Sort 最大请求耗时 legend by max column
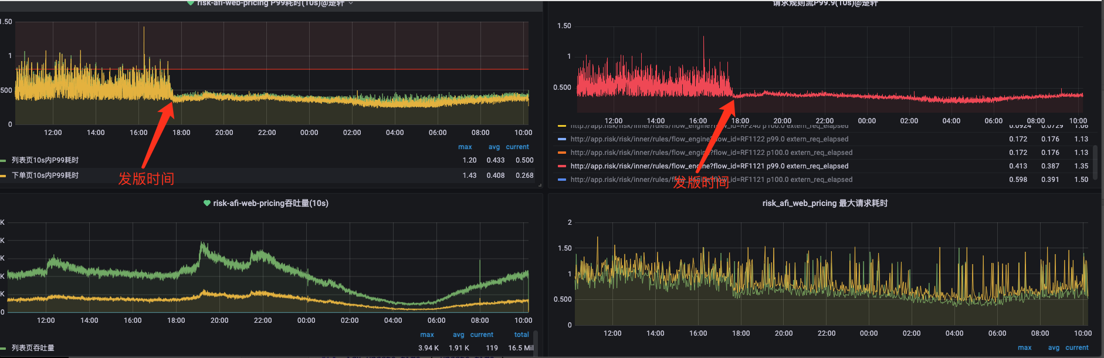The height and width of the screenshot is (358, 1104). pos(1024,347)
